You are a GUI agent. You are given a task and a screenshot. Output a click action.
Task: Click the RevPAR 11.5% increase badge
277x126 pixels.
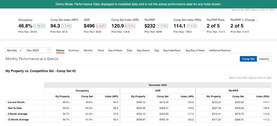pos(162,26)
